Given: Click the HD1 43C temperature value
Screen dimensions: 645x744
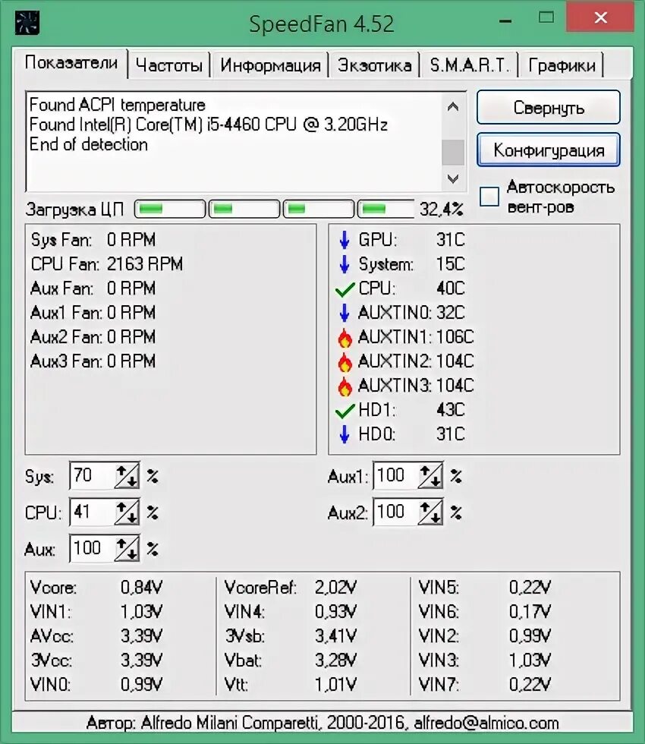Looking at the screenshot, I should [x=451, y=410].
